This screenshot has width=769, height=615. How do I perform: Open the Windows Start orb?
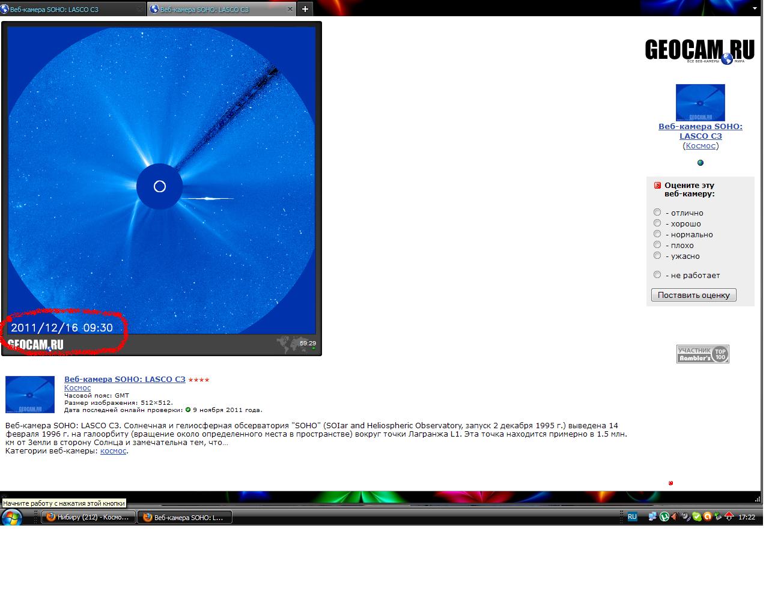(x=11, y=517)
